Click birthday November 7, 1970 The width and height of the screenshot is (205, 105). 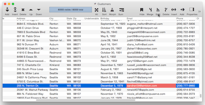coord(112,94)
